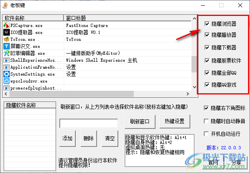
Task: Select the ToYcon window title cell
Action: pos(74,39)
